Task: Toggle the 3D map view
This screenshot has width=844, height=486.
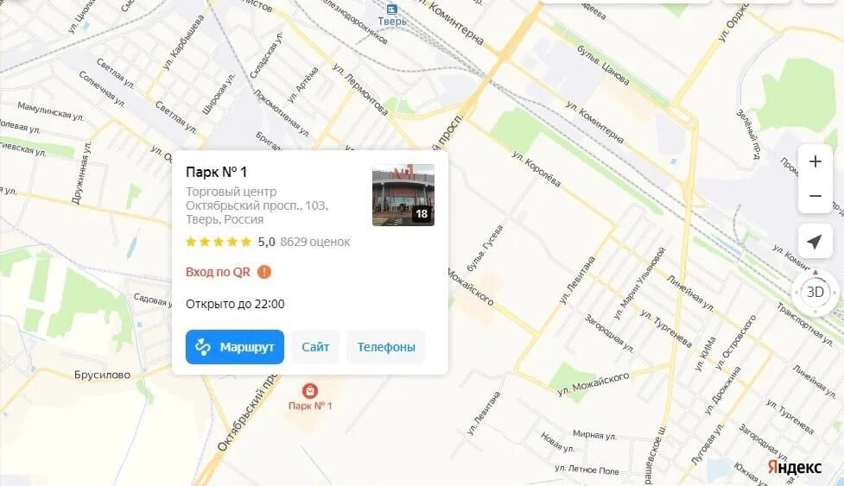Action: click(815, 292)
